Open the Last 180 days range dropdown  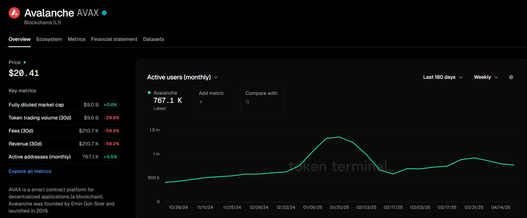point(442,77)
